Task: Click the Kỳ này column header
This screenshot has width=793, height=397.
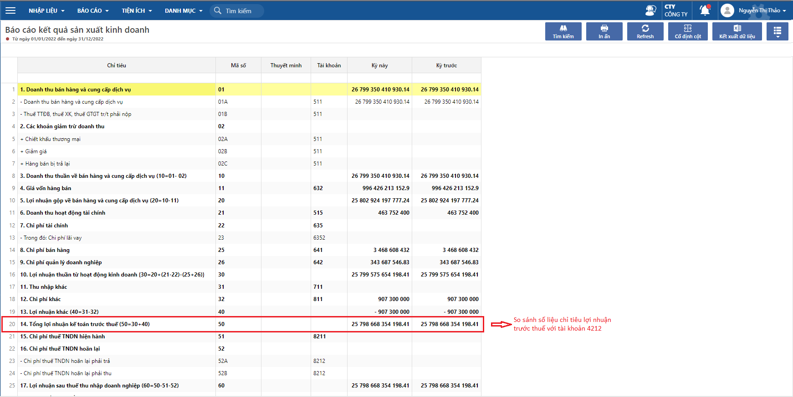Action: 379,65
